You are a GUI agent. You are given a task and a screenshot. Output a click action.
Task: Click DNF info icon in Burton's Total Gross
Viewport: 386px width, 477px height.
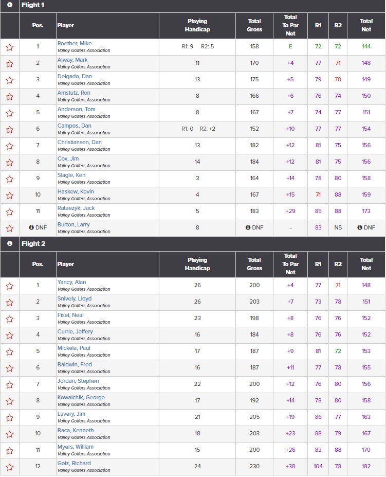tap(248, 227)
